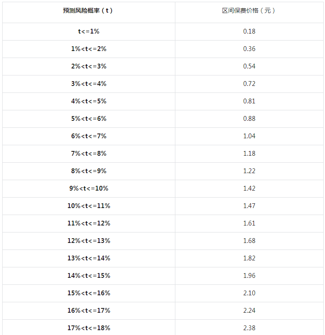Viewport: 325px width, 335px height.
Task: Select the 11%<t<=12% range cell
Action: 89,223
